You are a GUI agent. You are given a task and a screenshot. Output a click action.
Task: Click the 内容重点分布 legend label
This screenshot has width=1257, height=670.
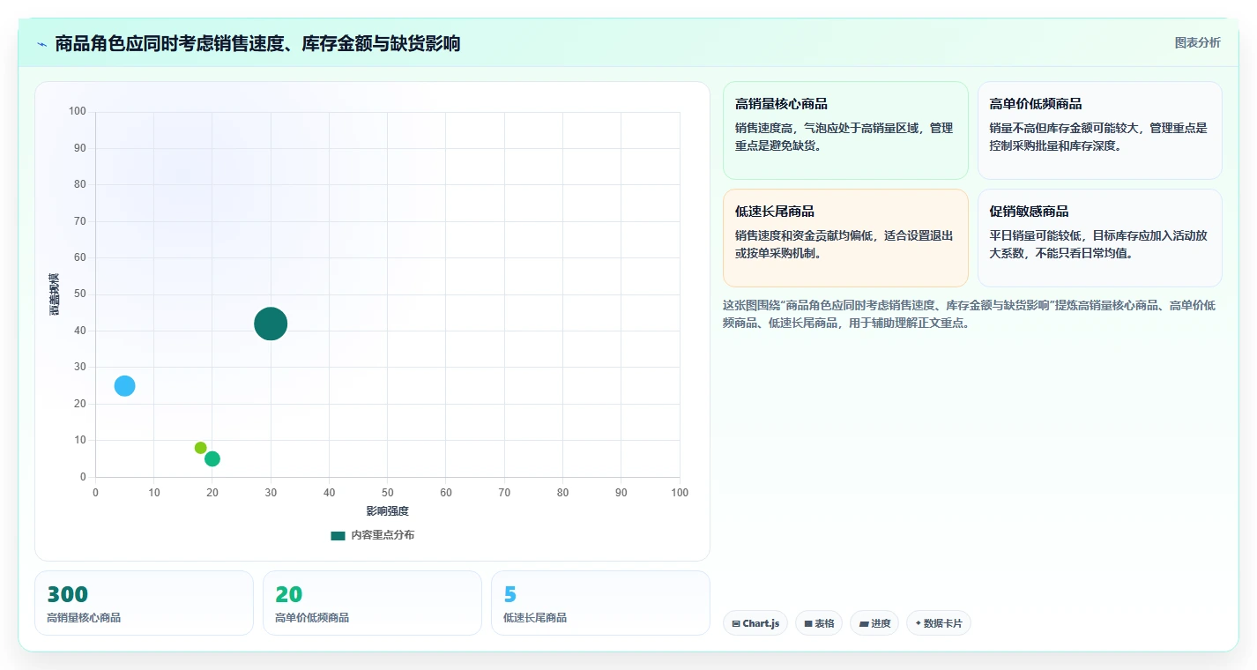tap(383, 535)
